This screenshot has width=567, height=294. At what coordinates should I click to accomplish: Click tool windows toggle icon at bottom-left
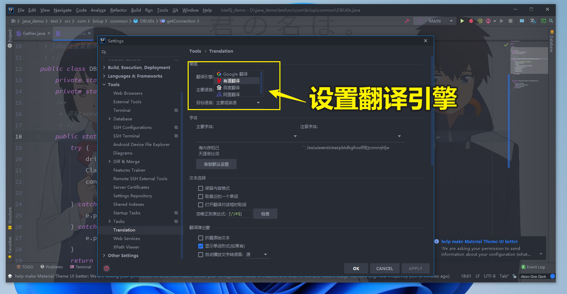[10, 276]
